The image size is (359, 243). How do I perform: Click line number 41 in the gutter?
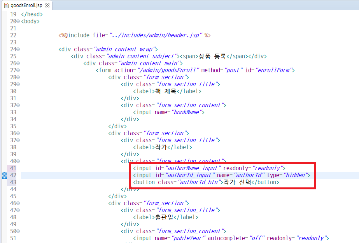coord(13,168)
